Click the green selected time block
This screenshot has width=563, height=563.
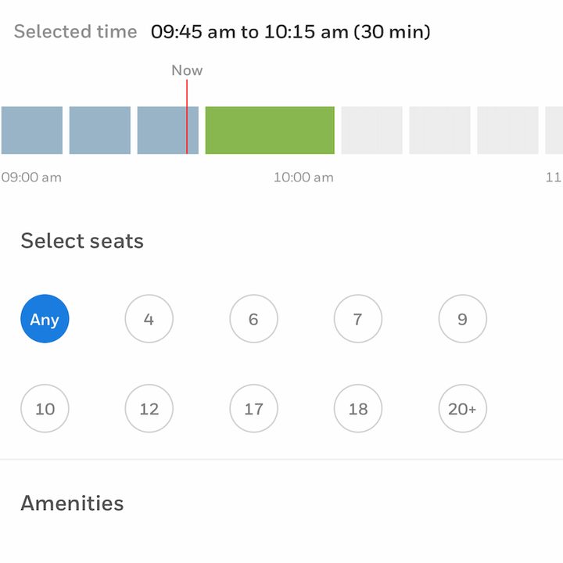coord(270,131)
